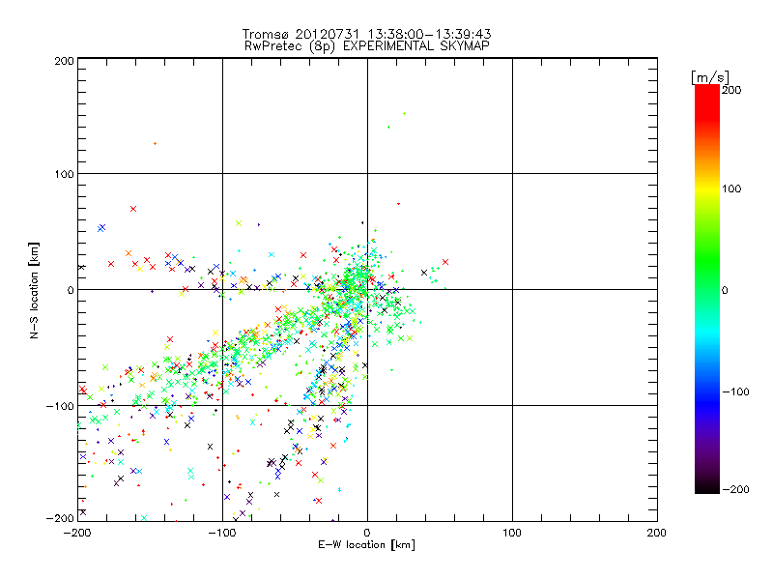This screenshot has height=580, width=773.
Task: Click the y-axis '100' tick label
Action: [x=64, y=174]
